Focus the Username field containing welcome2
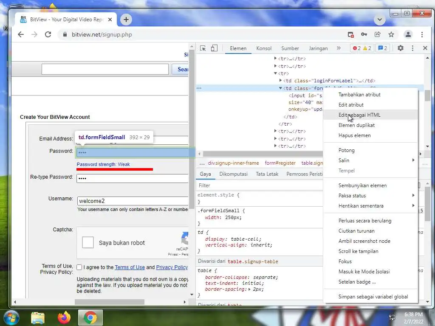 [x=133, y=201]
